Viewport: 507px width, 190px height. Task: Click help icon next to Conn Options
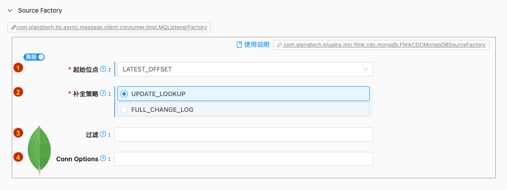point(103,158)
